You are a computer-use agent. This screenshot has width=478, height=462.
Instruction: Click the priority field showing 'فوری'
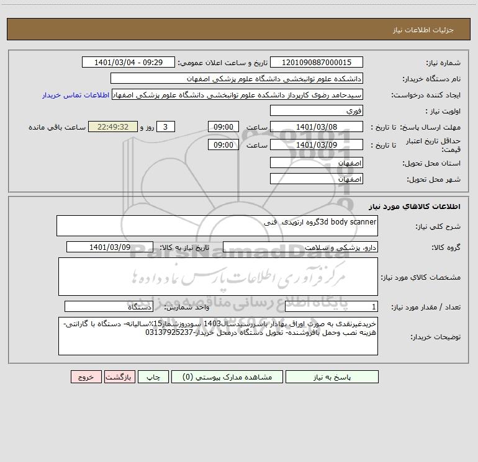point(317,110)
